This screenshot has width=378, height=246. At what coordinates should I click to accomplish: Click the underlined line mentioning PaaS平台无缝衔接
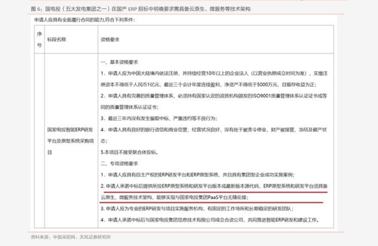click(174, 197)
